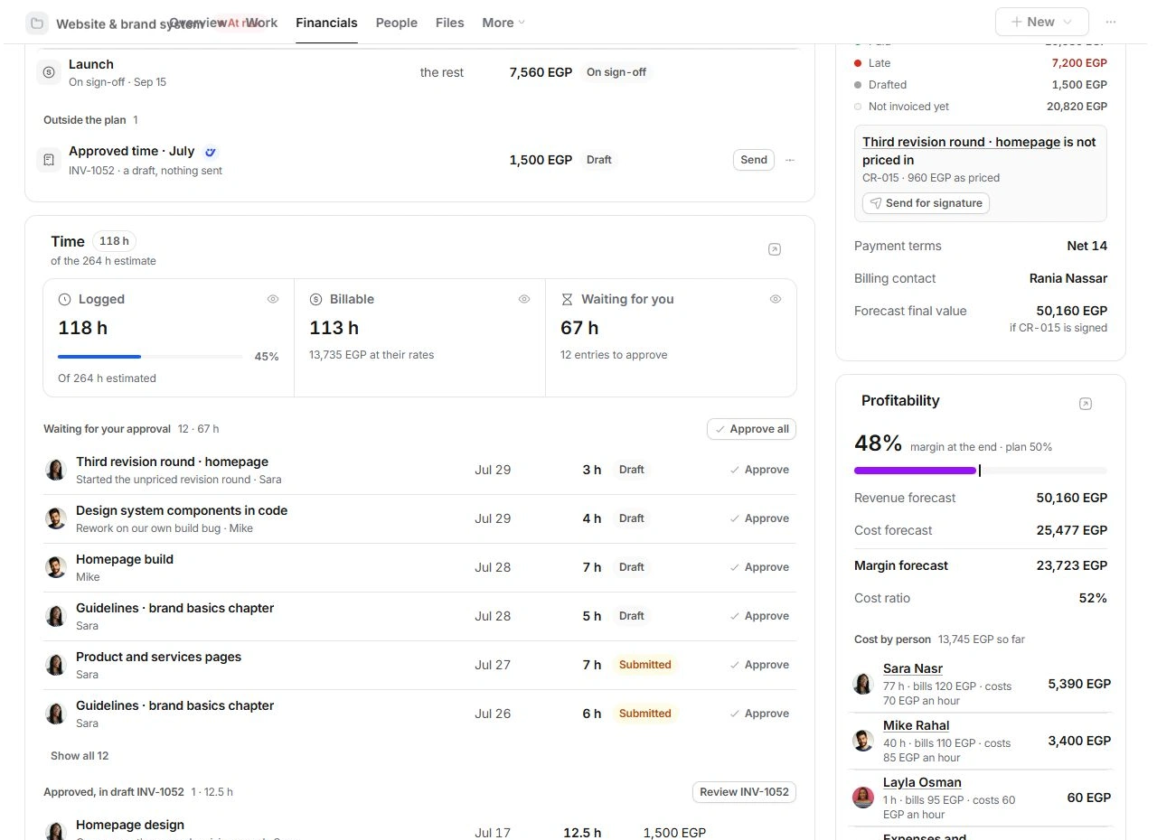Toggle the eye icon on Waiting for you tile
This screenshot has height=840, width=1157.
pos(776,299)
